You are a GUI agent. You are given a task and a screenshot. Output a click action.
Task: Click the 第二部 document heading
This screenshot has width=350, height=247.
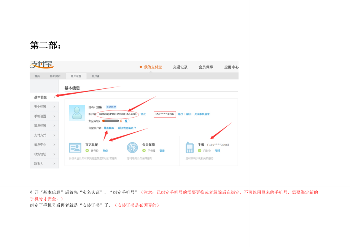tap(46, 45)
